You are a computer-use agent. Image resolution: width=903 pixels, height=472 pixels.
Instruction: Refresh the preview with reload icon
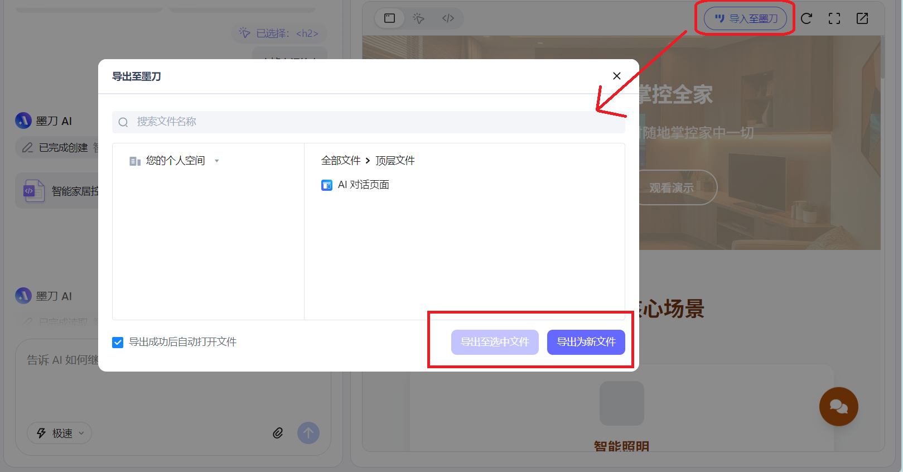coord(807,18)
